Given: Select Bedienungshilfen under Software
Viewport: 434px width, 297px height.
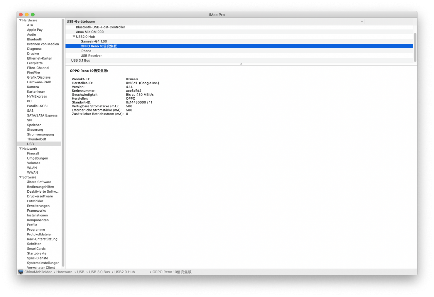Looking at the screenshot, I should coord(40,187).
